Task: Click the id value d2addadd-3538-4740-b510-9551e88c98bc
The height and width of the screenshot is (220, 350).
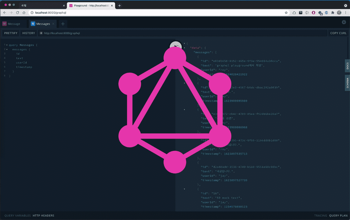Action: tap(245, 167)
